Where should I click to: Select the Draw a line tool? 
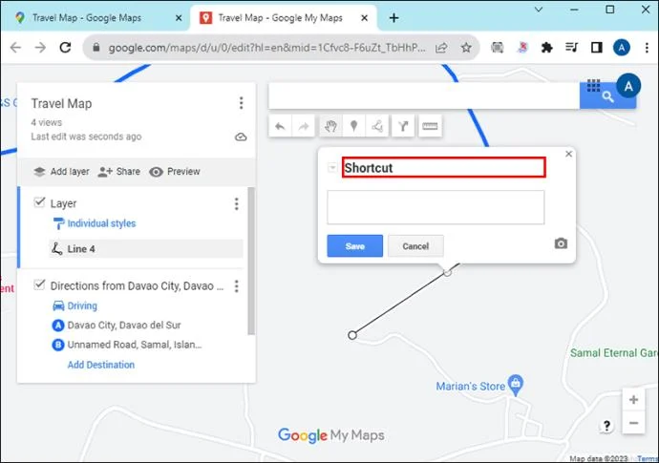(x=377, y=126)
